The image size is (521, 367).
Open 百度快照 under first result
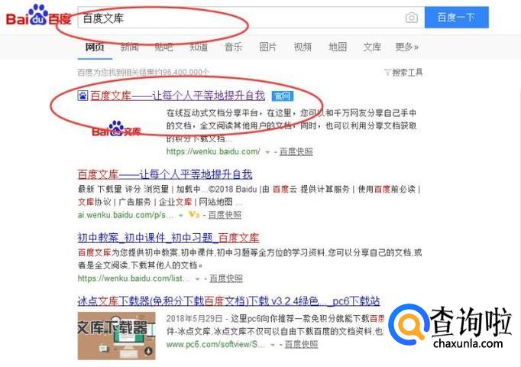pyautogui.click(x=296, y=151)
